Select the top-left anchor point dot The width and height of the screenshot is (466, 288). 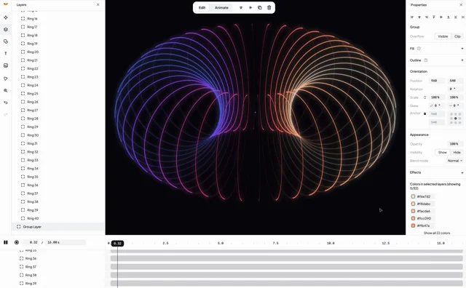click(451, 114)
